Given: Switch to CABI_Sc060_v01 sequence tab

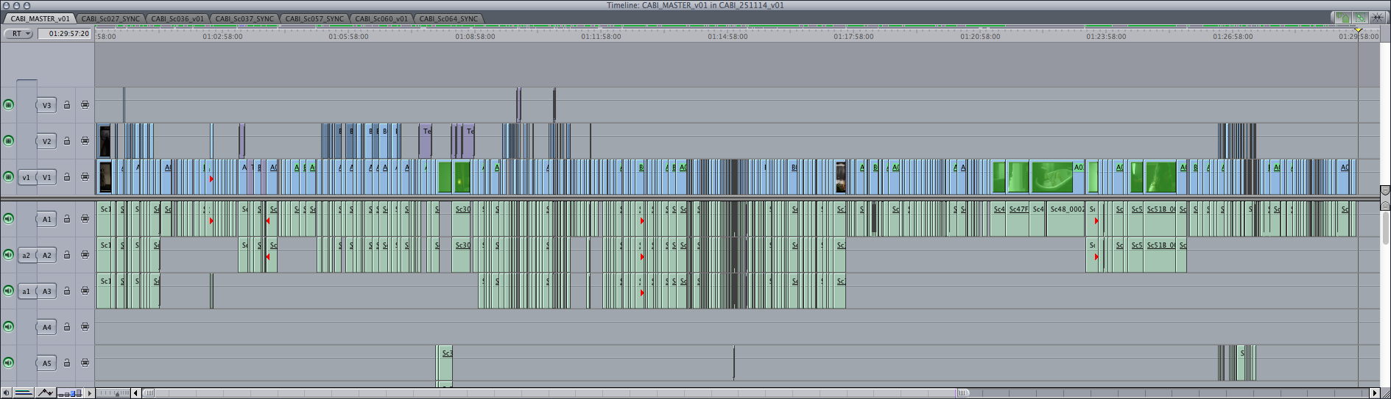Looking at the screenshot, I should [381, 18].
